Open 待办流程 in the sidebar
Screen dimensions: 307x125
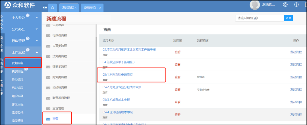pos(17,80)
